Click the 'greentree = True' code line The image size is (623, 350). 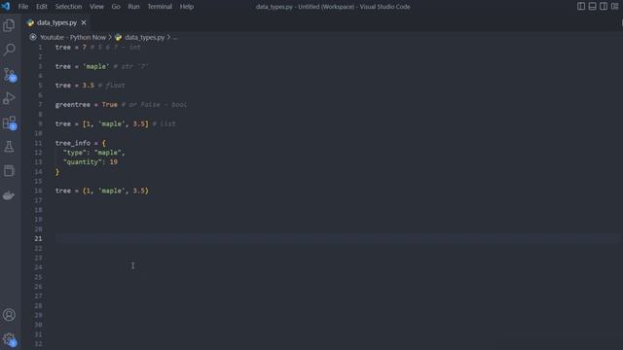point(121,104)
